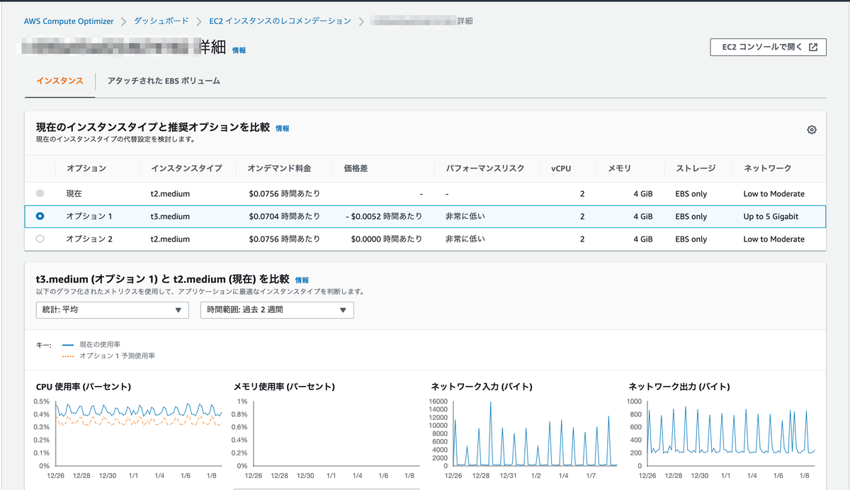Click メモリ使用率 (パーセント) chart title

coord(284,387)
